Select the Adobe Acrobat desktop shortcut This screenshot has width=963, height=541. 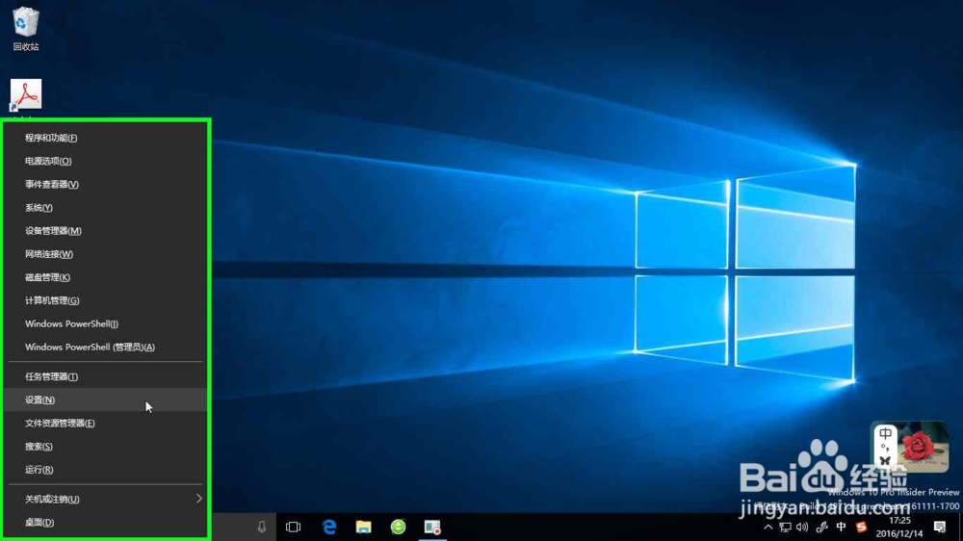[26, 95]
